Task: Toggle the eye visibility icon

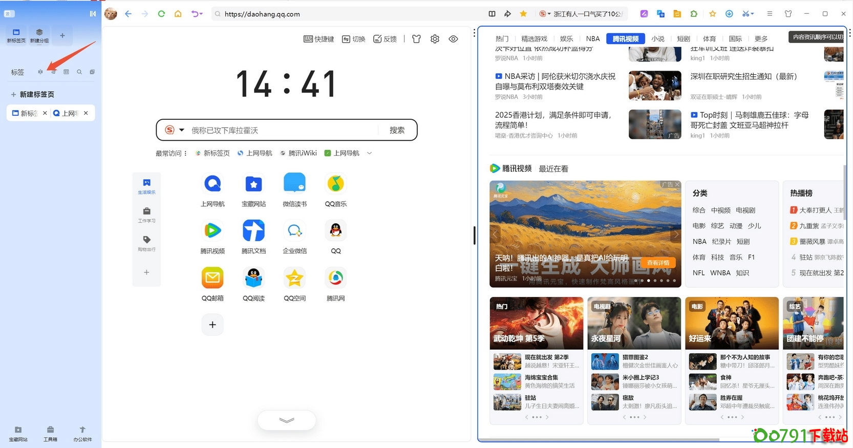Action: [x=453, y=39]
